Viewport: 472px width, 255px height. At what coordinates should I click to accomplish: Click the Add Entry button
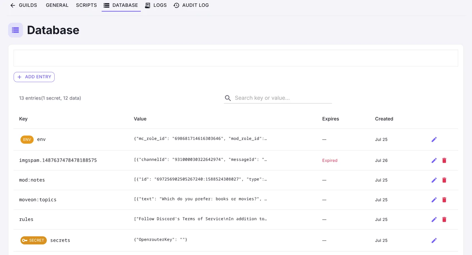(34, 77)
